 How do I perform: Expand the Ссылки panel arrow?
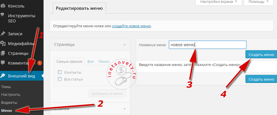125,109
